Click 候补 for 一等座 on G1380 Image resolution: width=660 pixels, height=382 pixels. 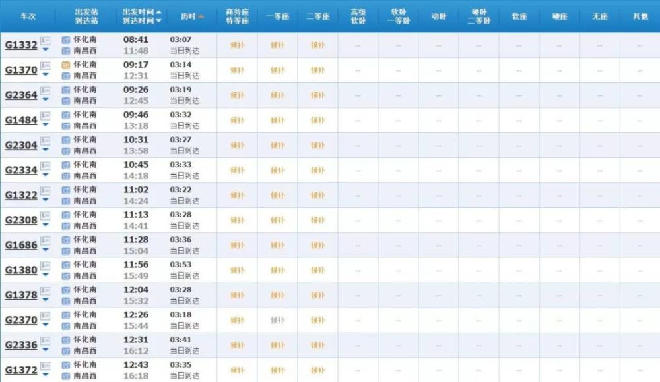coord(278,271)
